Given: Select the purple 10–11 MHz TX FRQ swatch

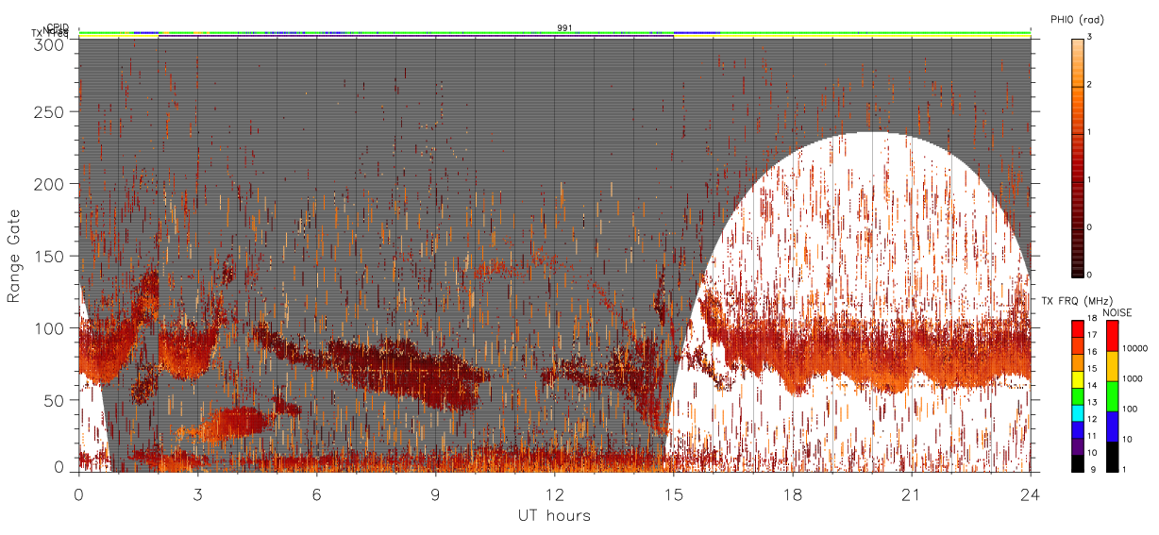Looking at the screenshot, I should click(1076, 446).
